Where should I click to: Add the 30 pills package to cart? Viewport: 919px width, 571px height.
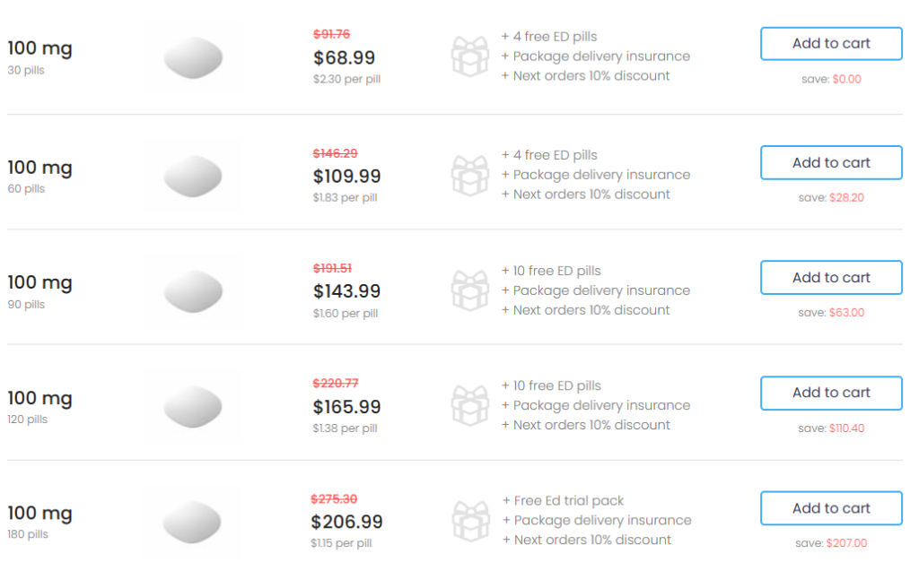click(x=831, y=43)
